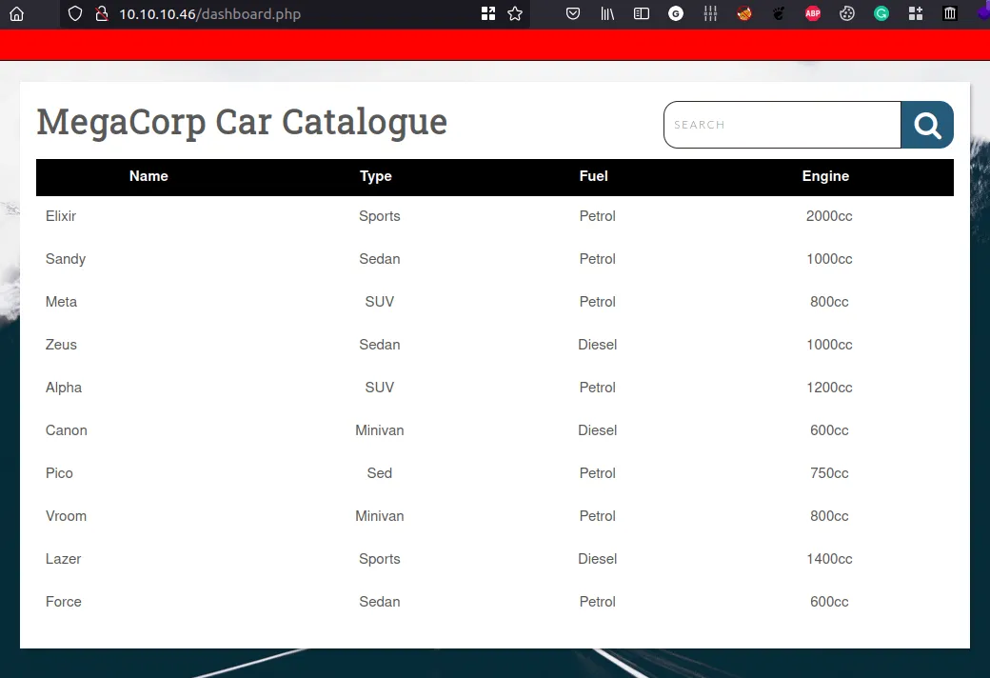
Task: Click the dark G extension icon
Action: [676, 14]
